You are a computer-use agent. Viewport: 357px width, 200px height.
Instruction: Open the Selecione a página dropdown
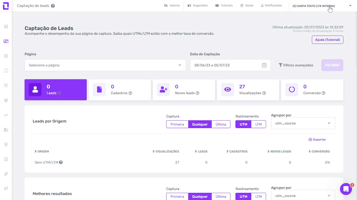point(105,65)
